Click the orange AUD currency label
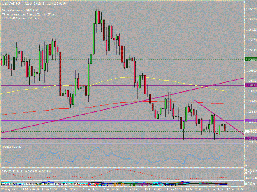 [x=119, y=185]
